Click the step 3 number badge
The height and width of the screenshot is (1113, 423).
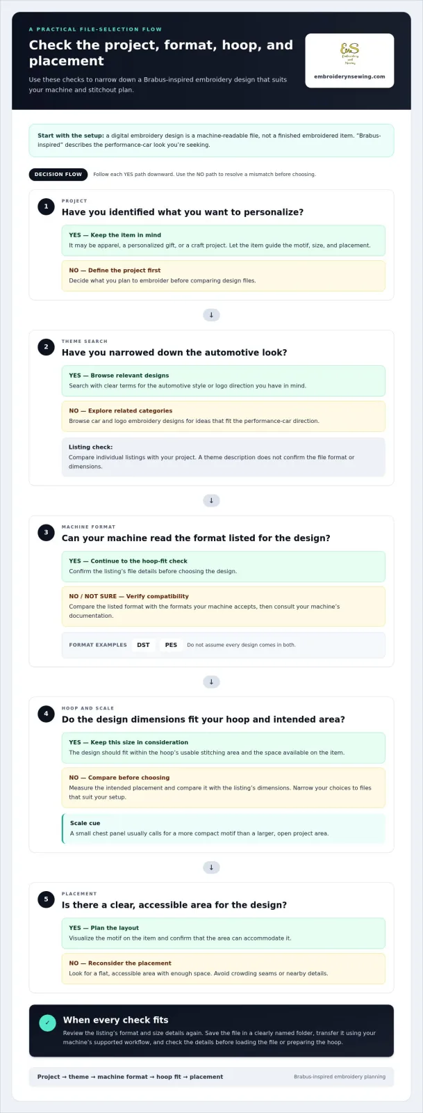[46, 533]
